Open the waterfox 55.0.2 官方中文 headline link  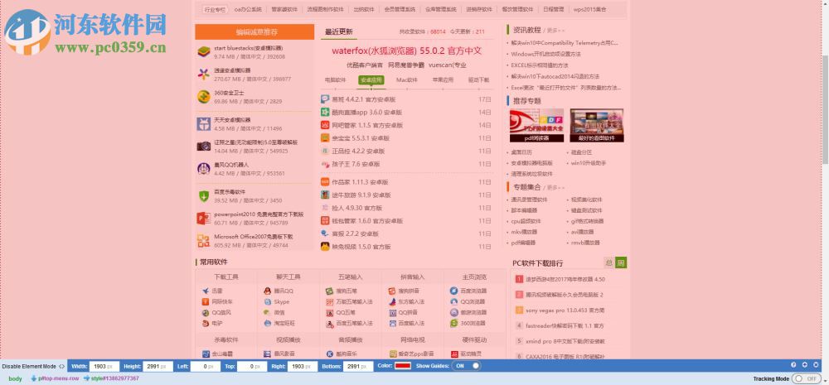406,51
